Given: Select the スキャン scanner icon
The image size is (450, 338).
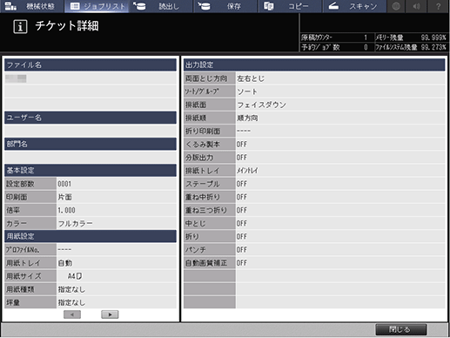Looking at the screenshot, I should (x=333, y=6).
